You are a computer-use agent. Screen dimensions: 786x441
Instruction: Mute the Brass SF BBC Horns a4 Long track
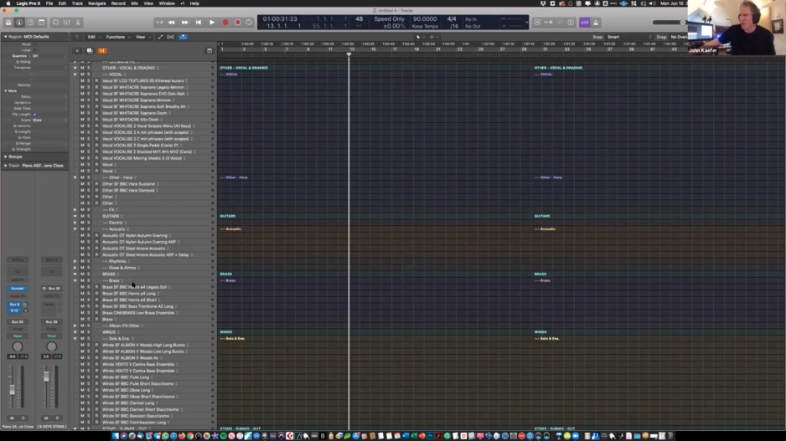click(x=82, y=294)
